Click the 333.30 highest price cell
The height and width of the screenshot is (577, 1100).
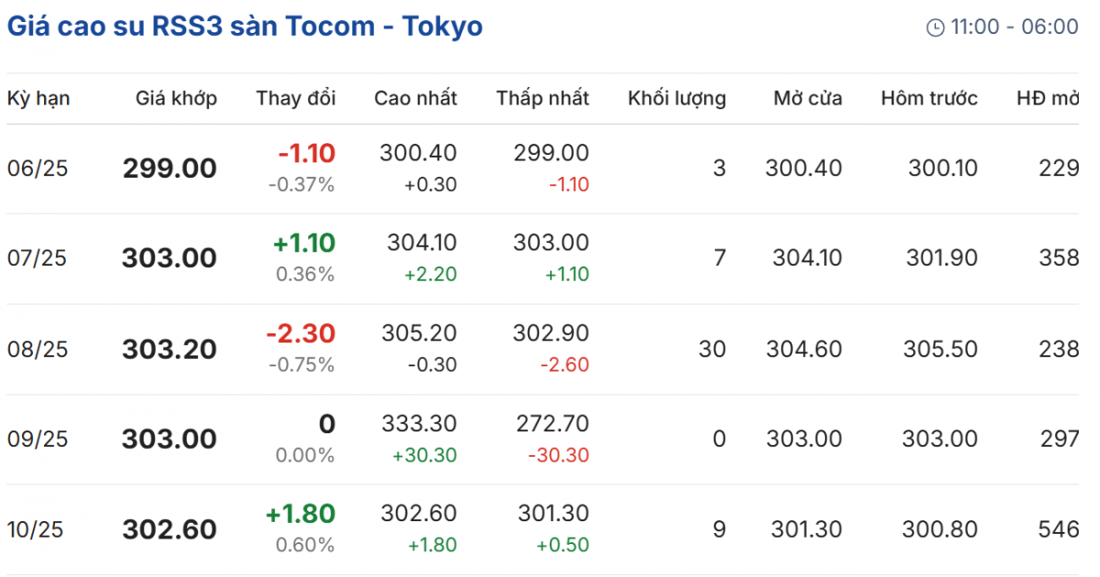(418, 424)
